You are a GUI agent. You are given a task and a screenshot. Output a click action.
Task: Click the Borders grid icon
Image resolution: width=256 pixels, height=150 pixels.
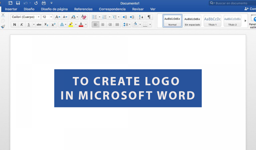(x=145, y=25)
